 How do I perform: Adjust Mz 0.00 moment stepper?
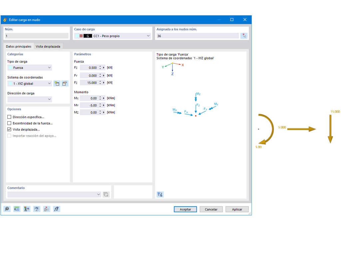click(x=100, y=112)
